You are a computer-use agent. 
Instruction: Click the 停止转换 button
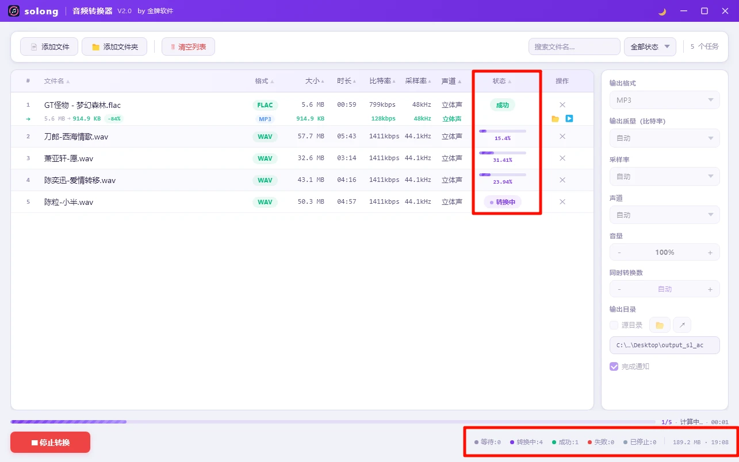[51, 442]
